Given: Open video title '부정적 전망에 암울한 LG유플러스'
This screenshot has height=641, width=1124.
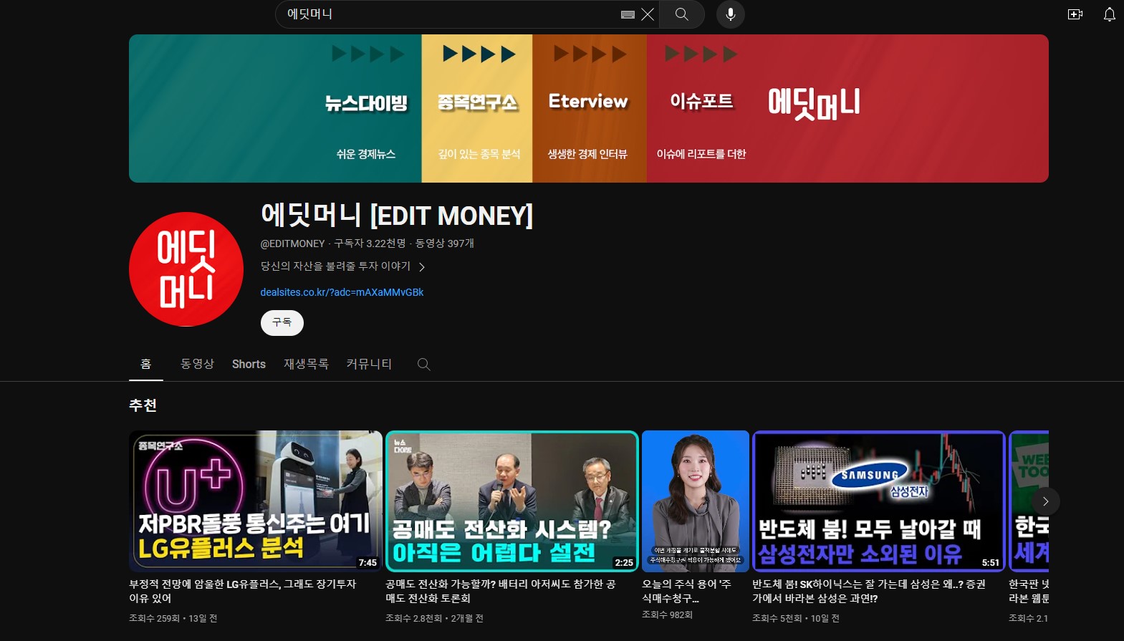Looking at the screenshot, I should point(242,591).
